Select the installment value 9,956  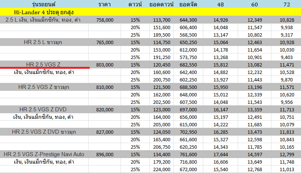(287, 102)
